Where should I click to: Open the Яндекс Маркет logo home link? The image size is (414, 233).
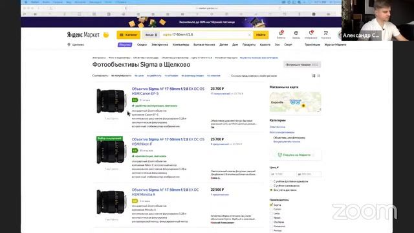(x=83, y=35)
